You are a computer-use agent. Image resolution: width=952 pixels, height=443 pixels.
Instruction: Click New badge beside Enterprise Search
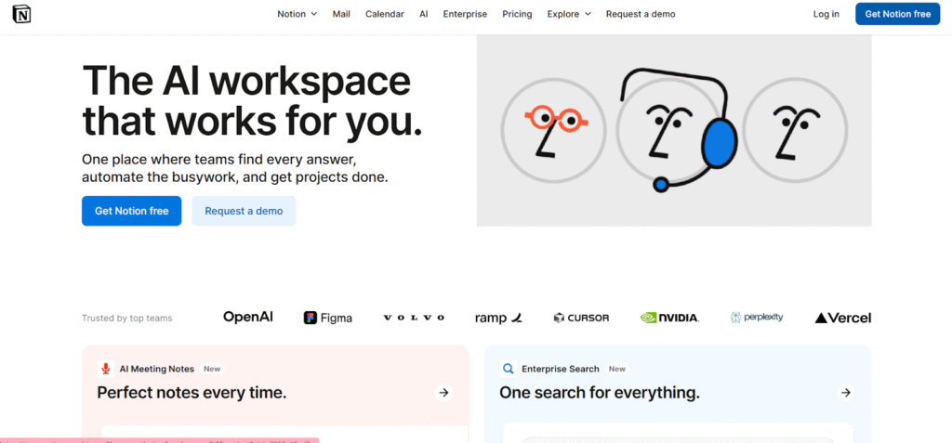tap(617, 369)
